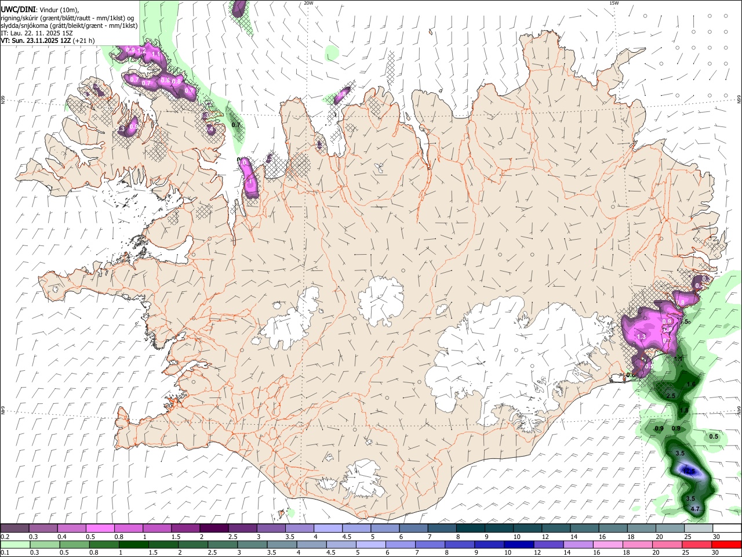The height and width of the screenshot is (557, 742).
Task: Click the 20W longitude label at the top
Action: (x=308, y=3)
